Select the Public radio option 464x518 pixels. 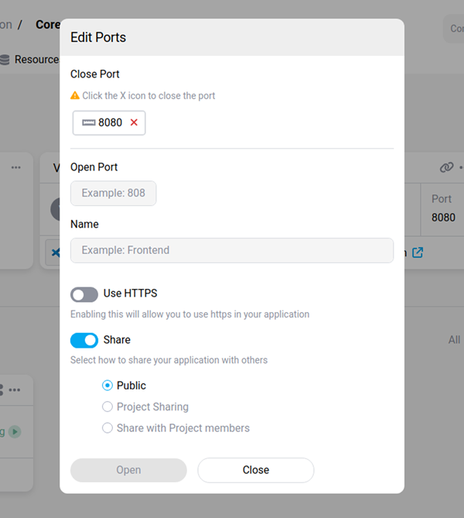click(x=107, y=386)
